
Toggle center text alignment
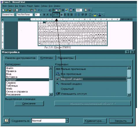click(x=65, y=15)
